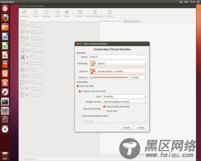Image resolution: width=201 pixels, height=161 pixels.
Task: Click the Refresh toolbar icon
Action: tap(109, 13)
